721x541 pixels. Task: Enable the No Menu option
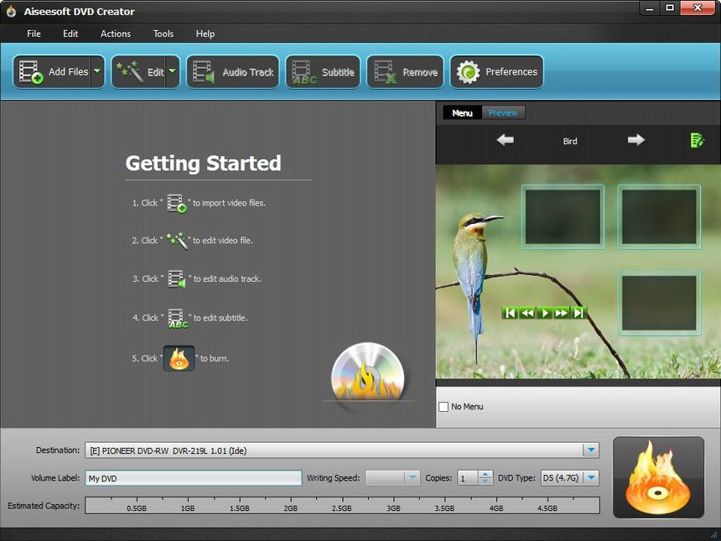coord(443,406)
